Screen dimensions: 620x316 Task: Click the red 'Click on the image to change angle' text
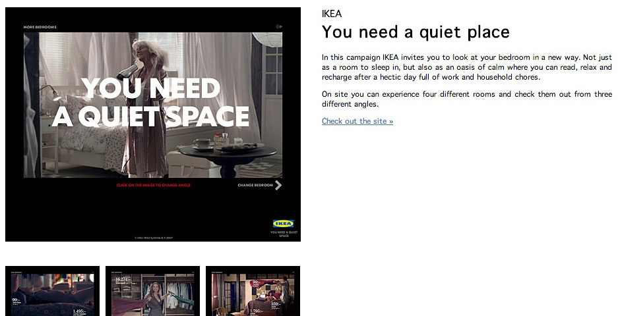pos(154,185)
